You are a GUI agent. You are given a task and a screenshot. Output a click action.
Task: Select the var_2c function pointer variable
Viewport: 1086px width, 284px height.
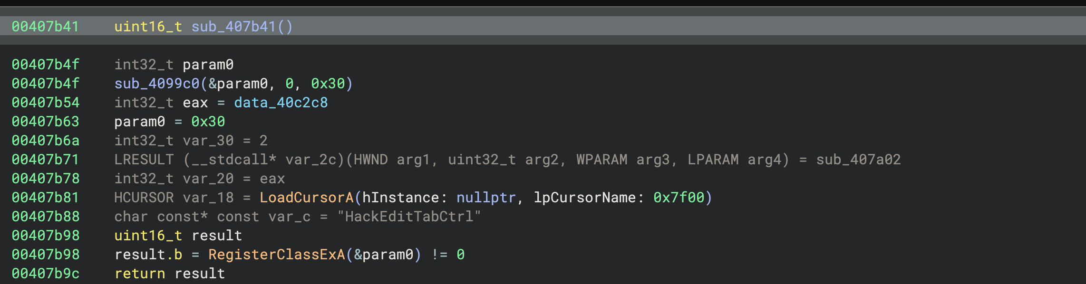[310, 160]
